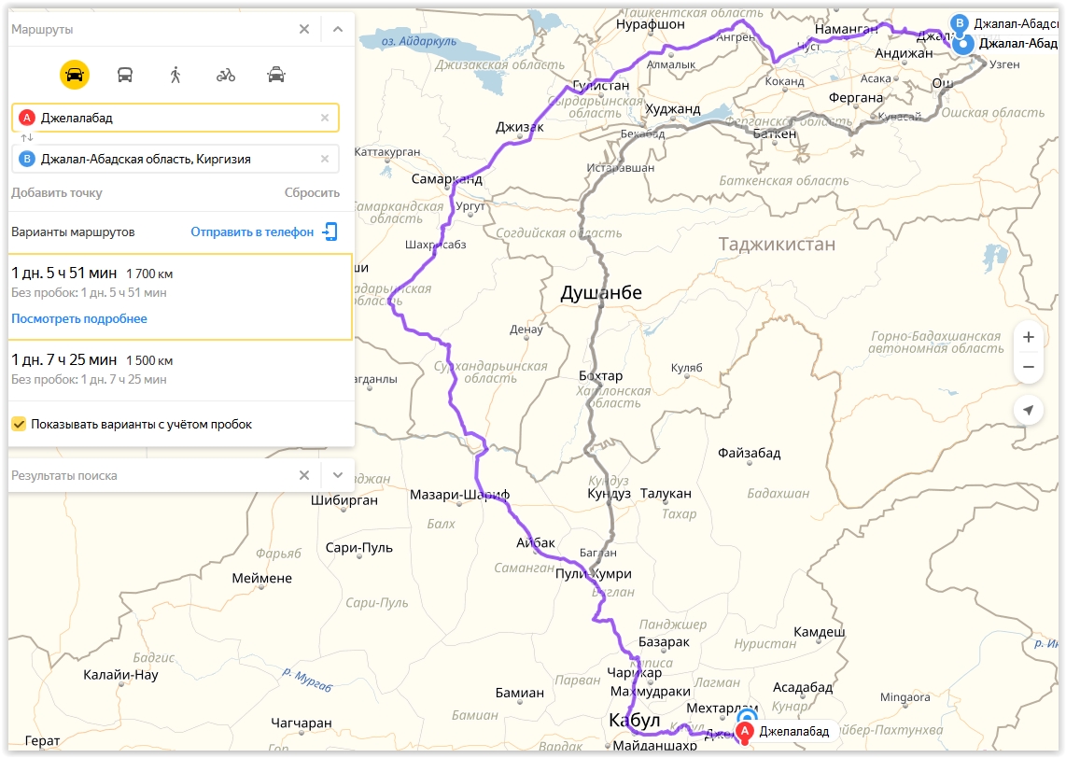Select the 1 500 км route variant

click(181, 370)
